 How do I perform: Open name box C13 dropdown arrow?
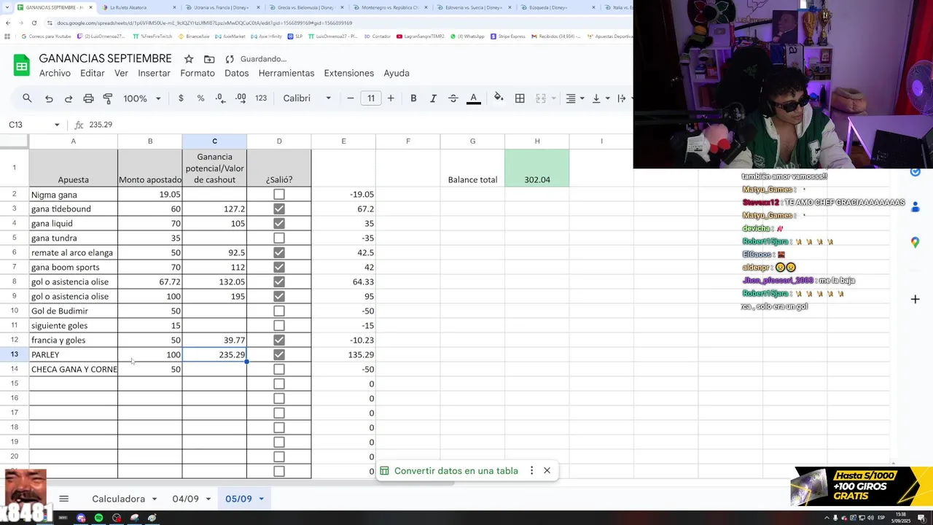tap(56, 125)
